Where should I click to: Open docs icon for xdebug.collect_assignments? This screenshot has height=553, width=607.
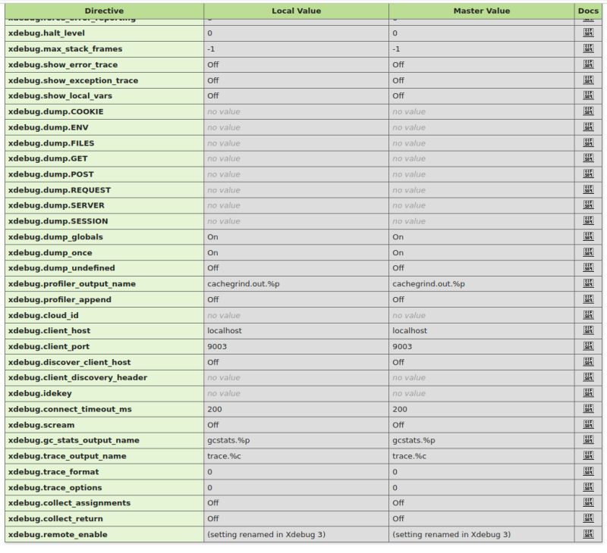[x=588, y=502]
